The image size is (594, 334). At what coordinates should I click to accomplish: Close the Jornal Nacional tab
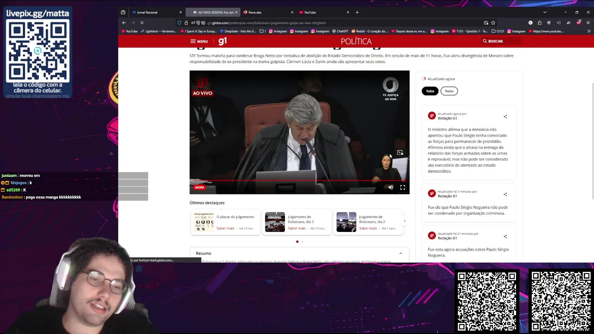181,13
